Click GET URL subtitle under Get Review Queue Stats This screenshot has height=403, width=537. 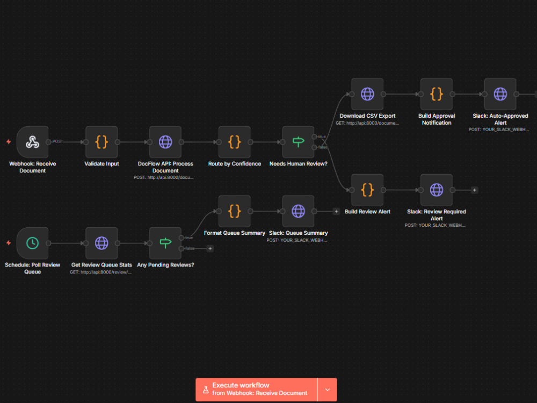click(101, 272)
